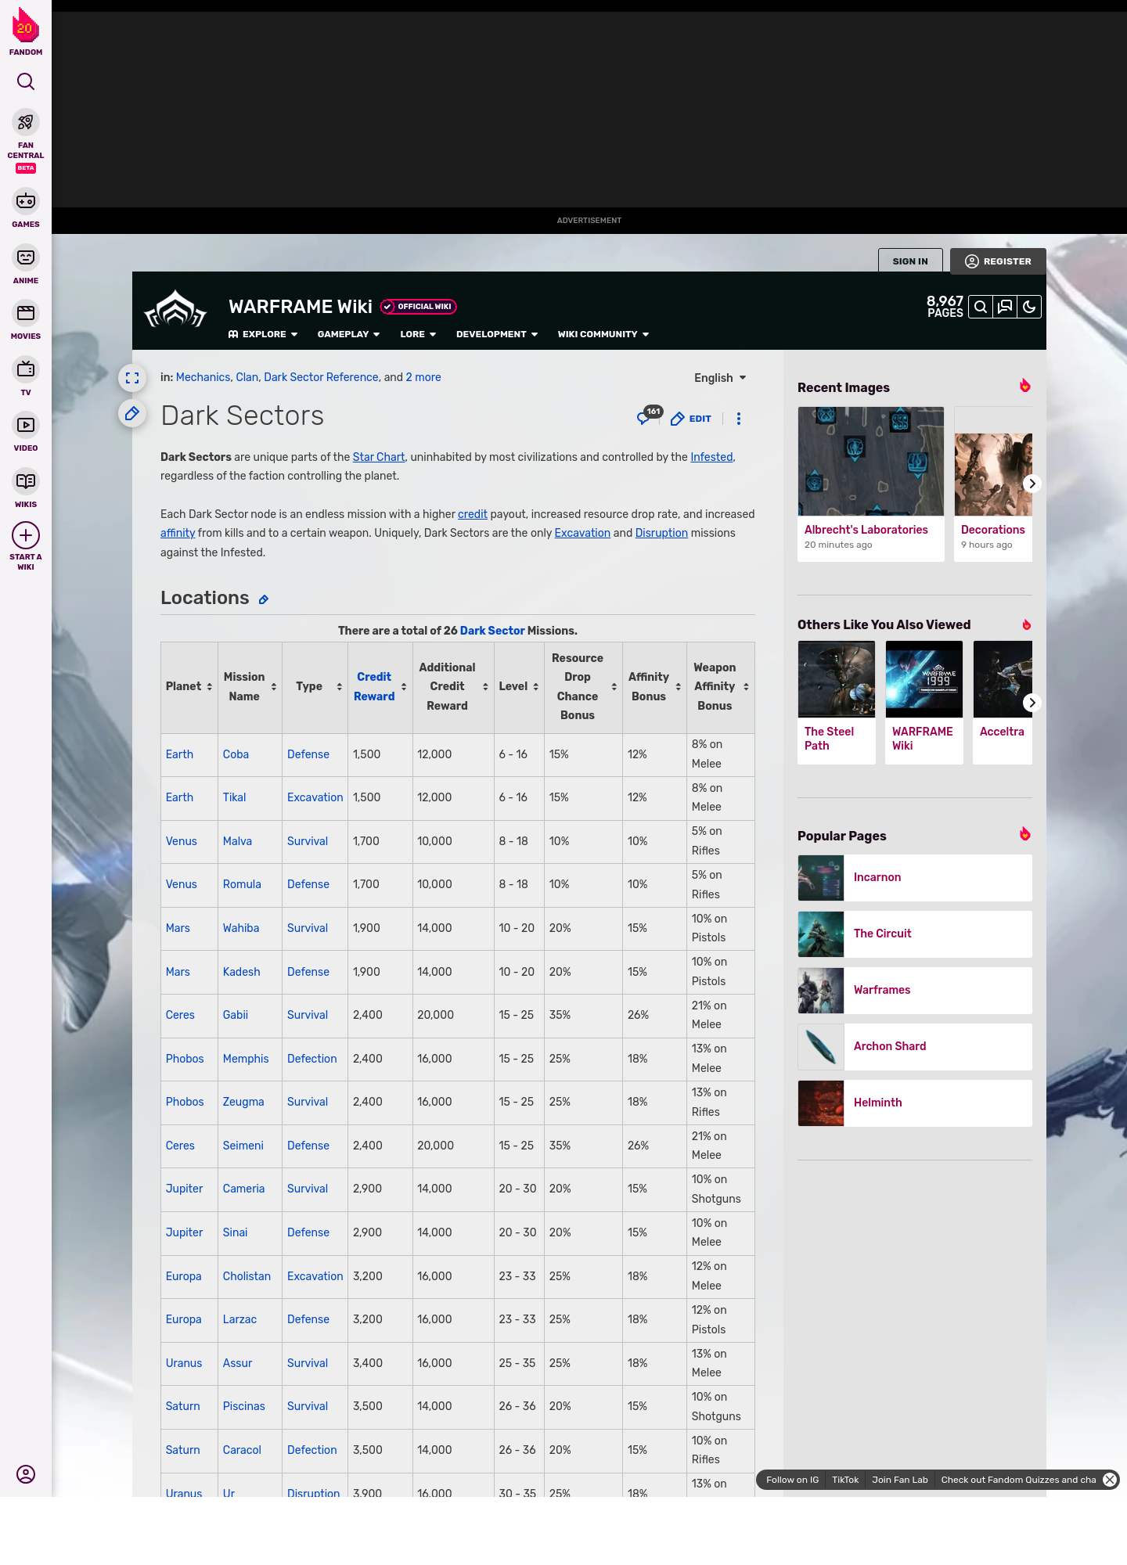Open the Development menu
Viewport: 1127px width, 1565px height.
tap(497, 334)
